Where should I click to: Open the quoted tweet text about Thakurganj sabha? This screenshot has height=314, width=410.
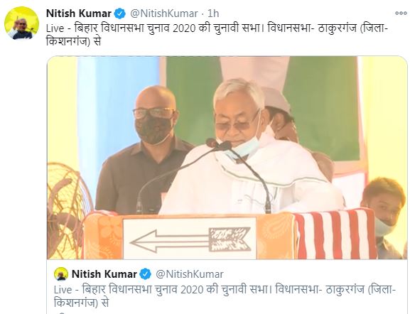225,296
